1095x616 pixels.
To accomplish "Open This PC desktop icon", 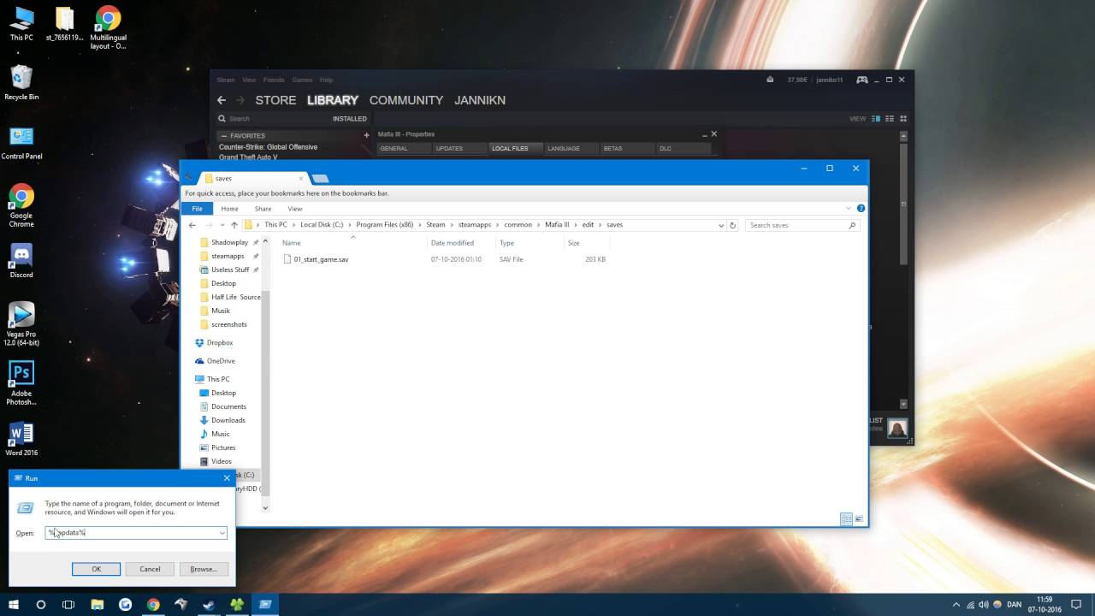I will 21,24.
